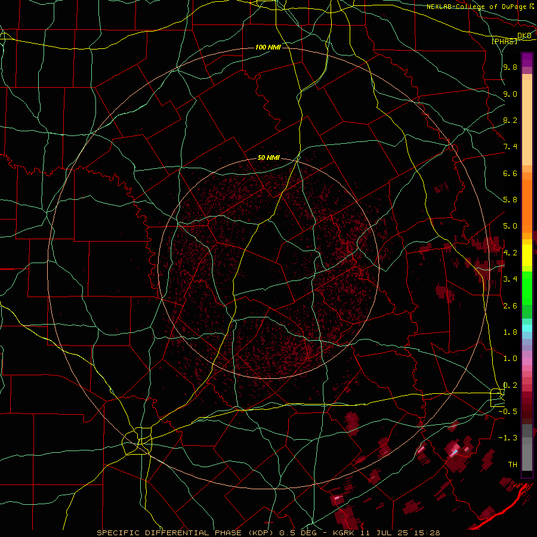Click the 3.4 value on the color scale
The image size is (537, 537).
510,279
